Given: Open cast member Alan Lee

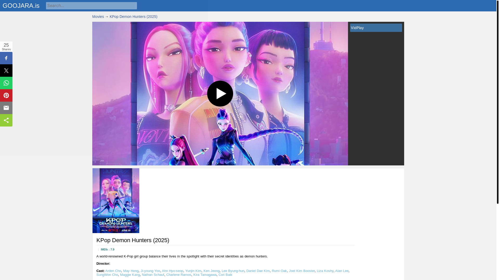Looking at the screenshot, I should pyautogui.click(x=342, y=271).
